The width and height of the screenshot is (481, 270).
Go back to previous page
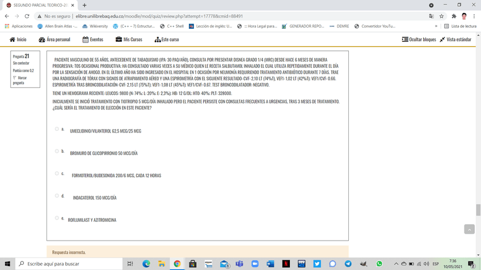7,16
